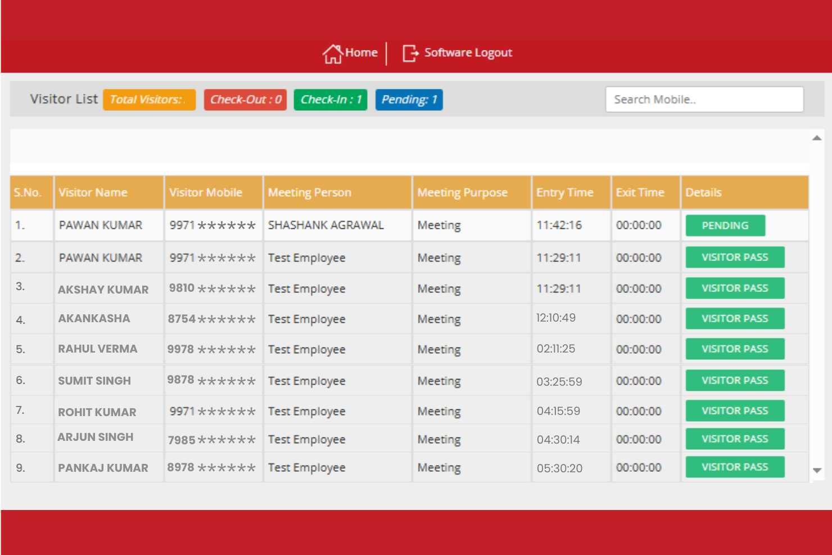Image resolution: width=832 pixels, height=555 pixels.
Task: Open the VISITOR PASS for Sumit Singh
Action: tap(735, 380)
